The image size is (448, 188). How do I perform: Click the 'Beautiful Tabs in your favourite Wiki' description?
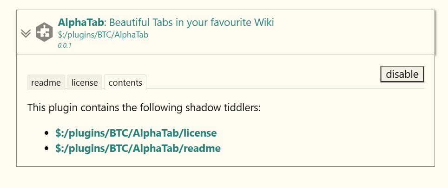tap(192, 22)
